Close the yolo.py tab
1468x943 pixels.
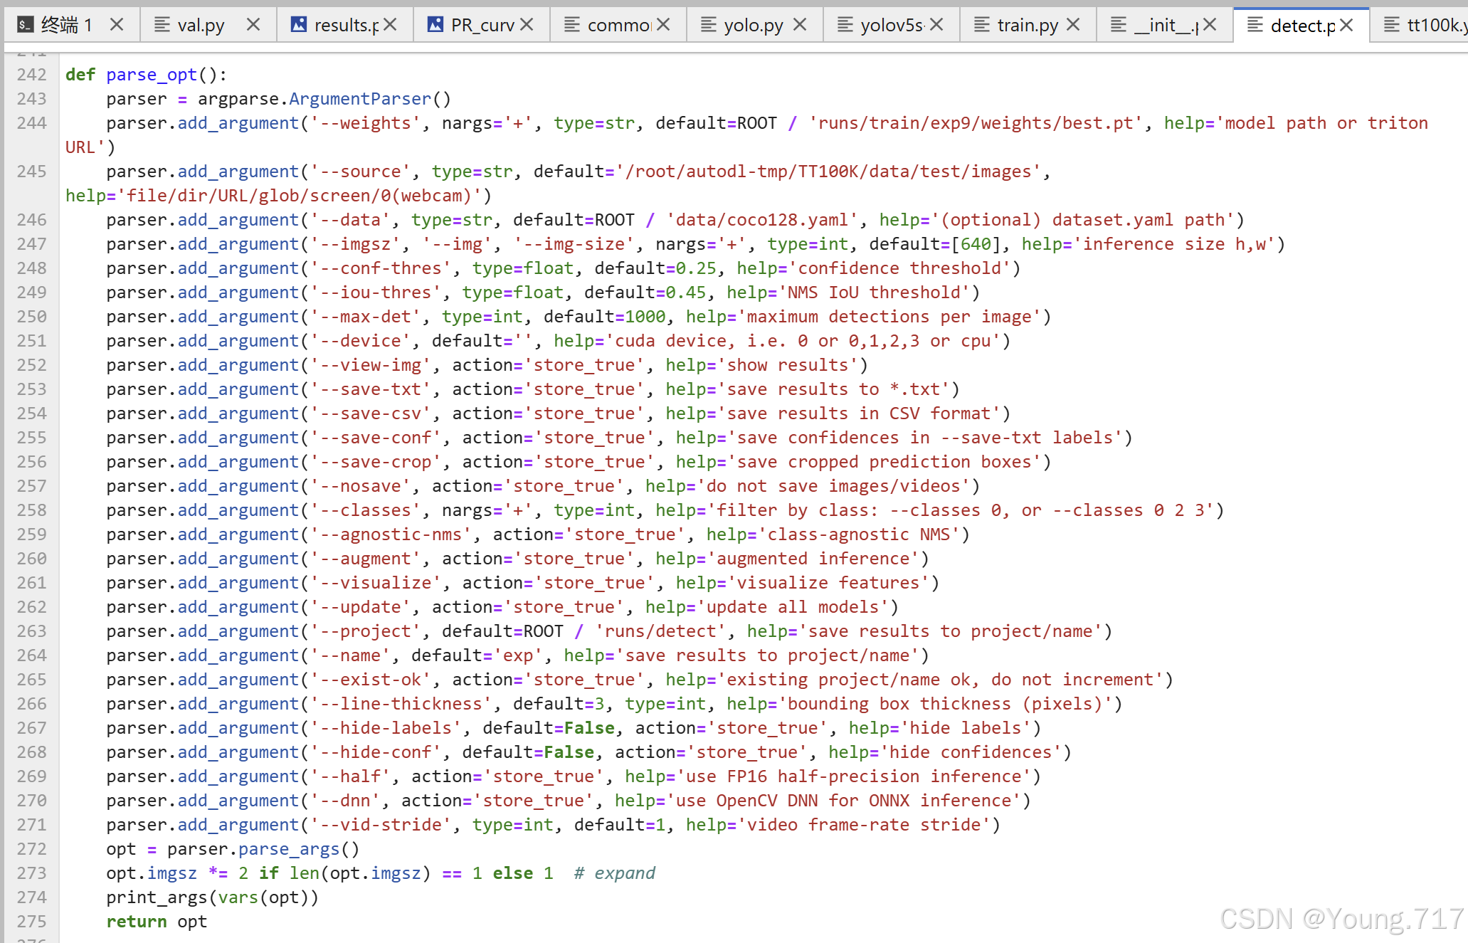coord(800,25)
